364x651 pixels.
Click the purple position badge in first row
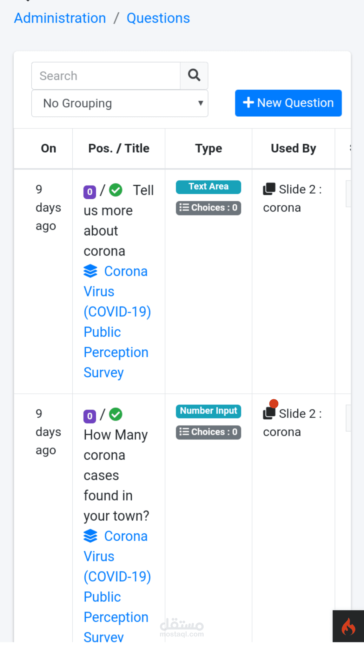[90, 192]
